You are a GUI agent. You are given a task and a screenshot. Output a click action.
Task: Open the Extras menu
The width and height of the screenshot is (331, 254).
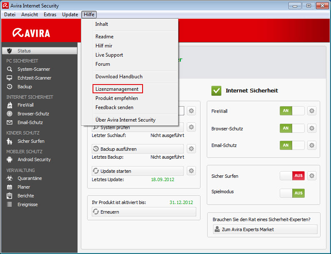(50, 15)
